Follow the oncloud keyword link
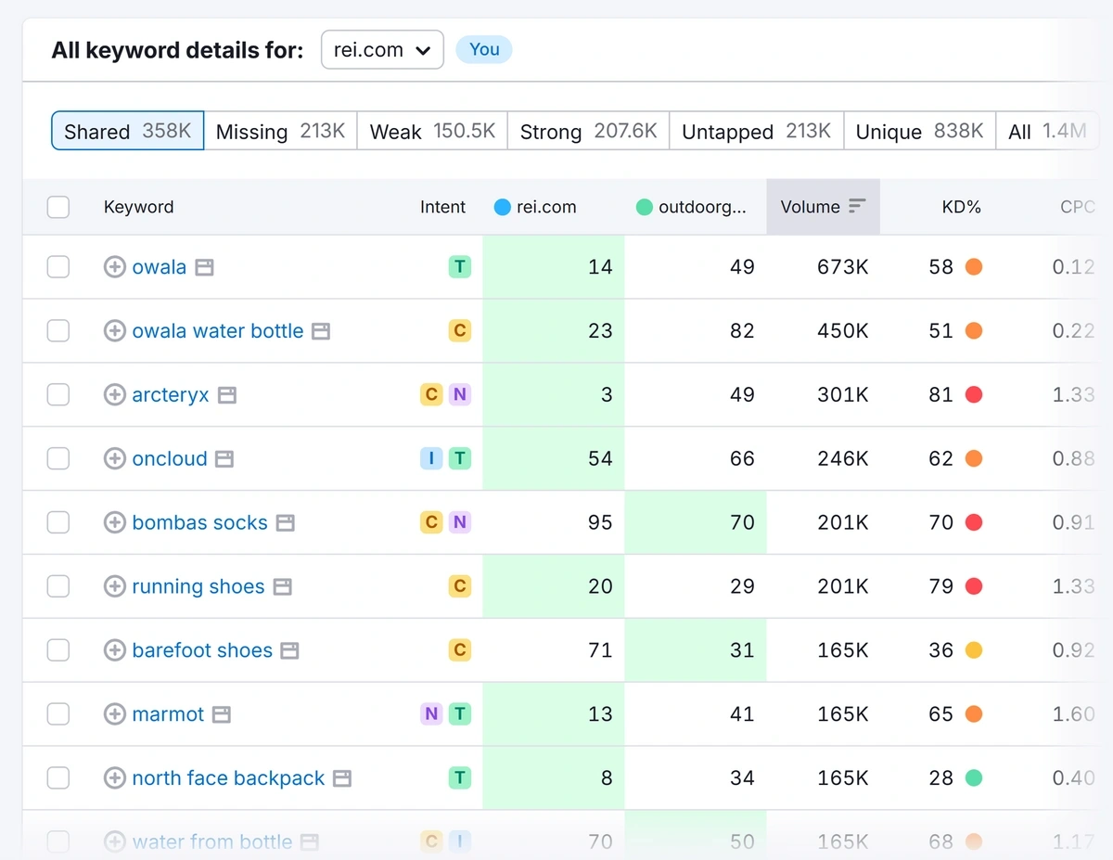The height and width of the screenshot is (860, 1113). coord(170,459)
